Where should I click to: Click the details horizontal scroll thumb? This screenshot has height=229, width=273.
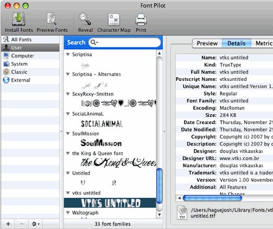(212, 198)
